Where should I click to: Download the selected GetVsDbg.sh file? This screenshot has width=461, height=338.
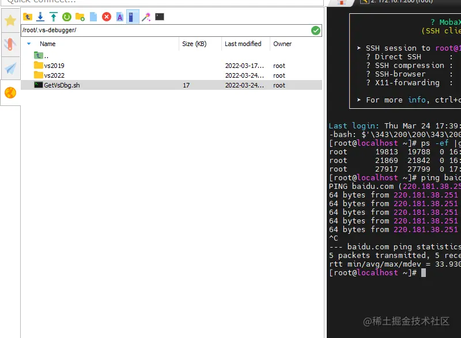point(40,17)
